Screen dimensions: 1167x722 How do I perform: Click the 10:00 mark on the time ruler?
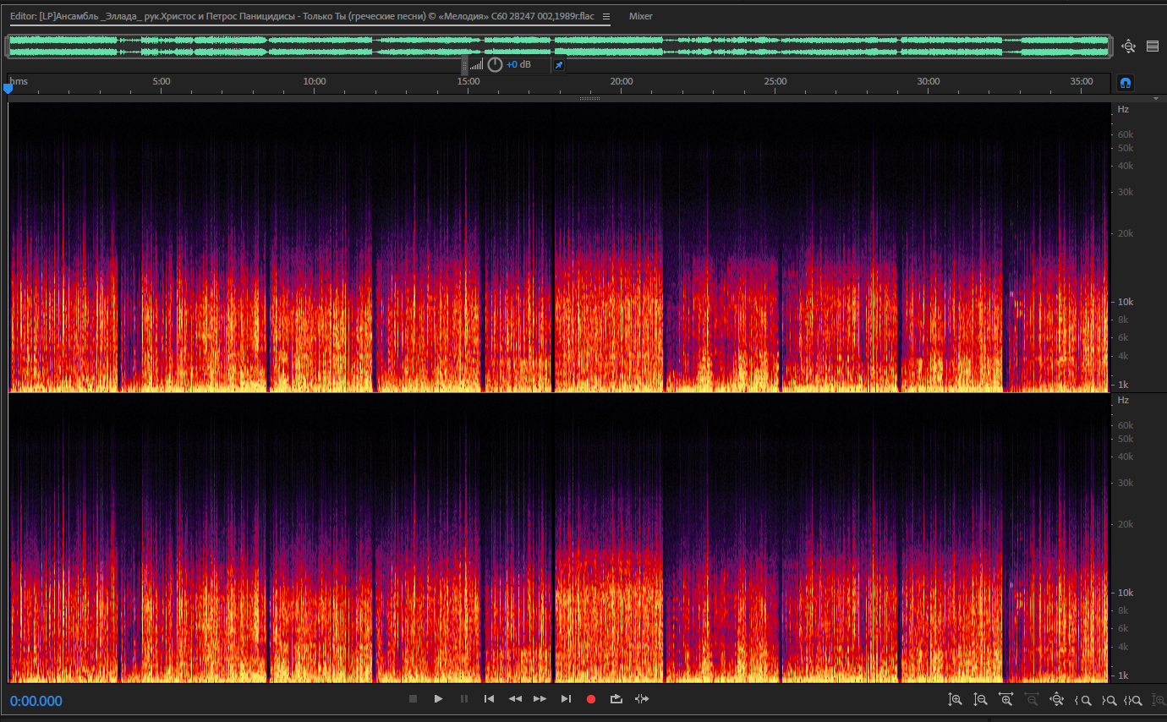[315, 81]
